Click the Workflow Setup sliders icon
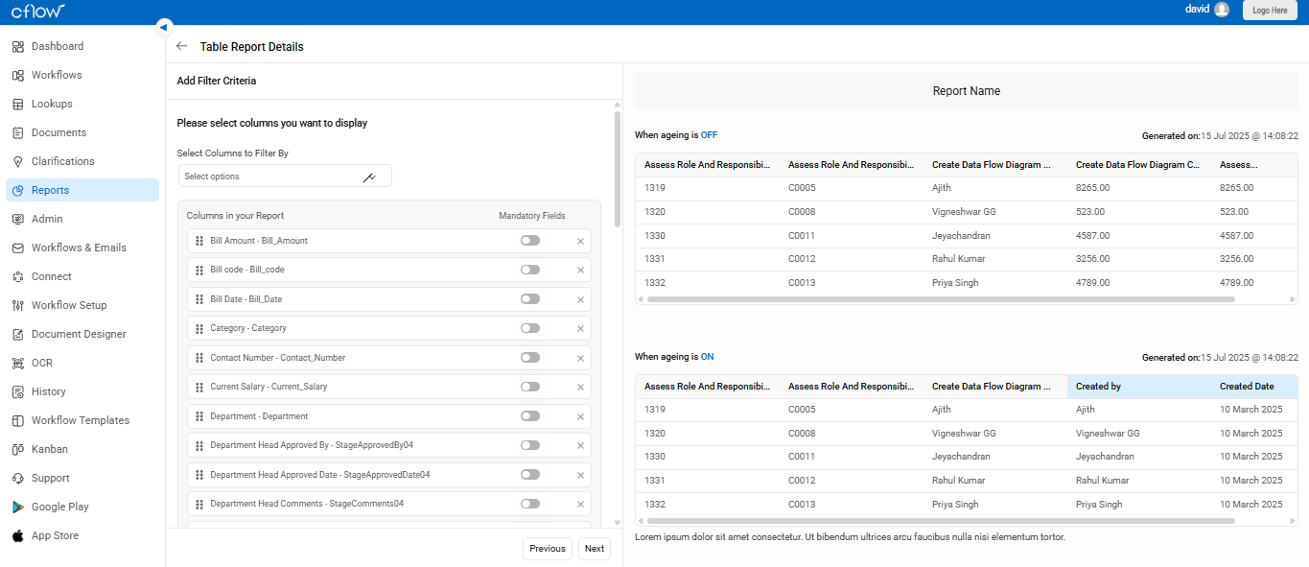Screen dimensions: 1309x567 tap(18, 305)
